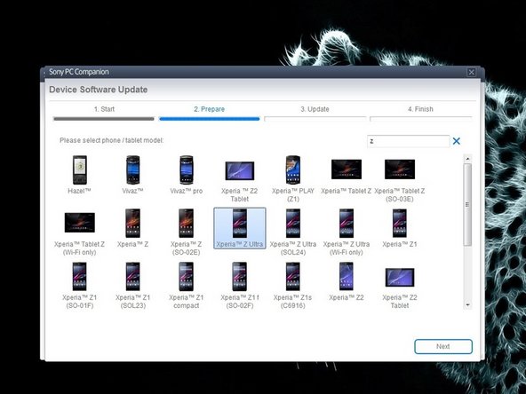The height and width of the screenshot is (394, 526).
Task: Pick Xperia Z Ultra (Wi-Fi only)
Action: [x=347, y=223]
